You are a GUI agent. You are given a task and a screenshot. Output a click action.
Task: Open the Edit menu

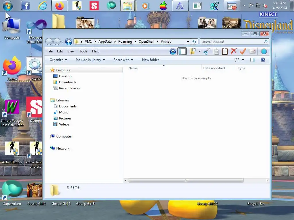tap(60, 51)
